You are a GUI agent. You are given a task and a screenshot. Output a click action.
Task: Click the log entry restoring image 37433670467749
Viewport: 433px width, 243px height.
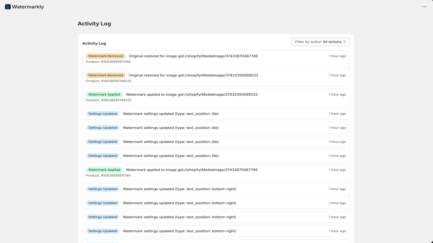216,59
